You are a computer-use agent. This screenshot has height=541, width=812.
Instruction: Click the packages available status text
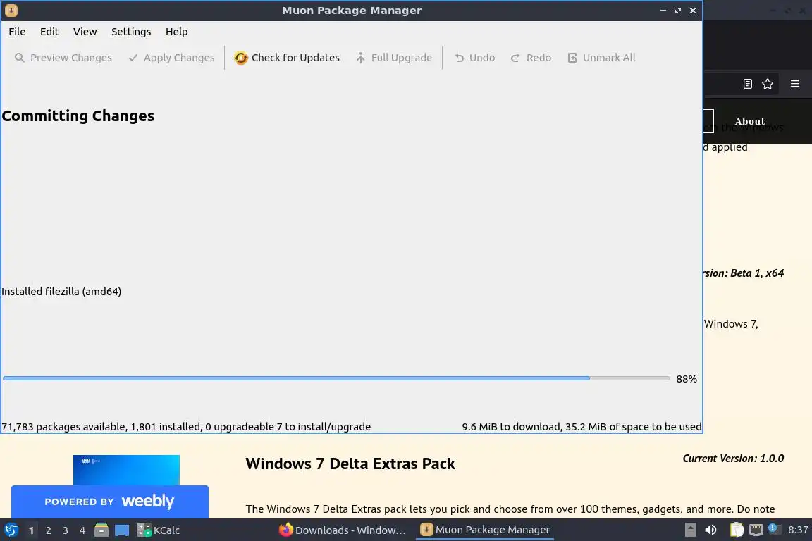(186, 427)
